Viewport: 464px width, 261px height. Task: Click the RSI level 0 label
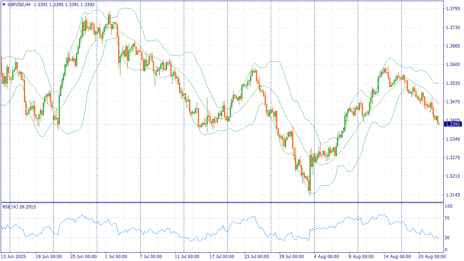tap(447, 250)
